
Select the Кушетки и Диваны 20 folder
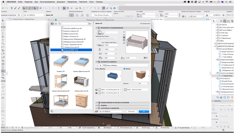tap(71, 31)
